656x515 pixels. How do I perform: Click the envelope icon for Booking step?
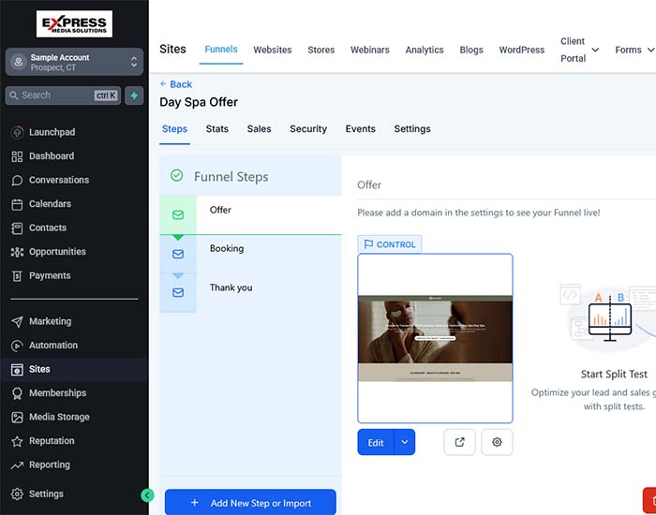[x=178, y=254]
